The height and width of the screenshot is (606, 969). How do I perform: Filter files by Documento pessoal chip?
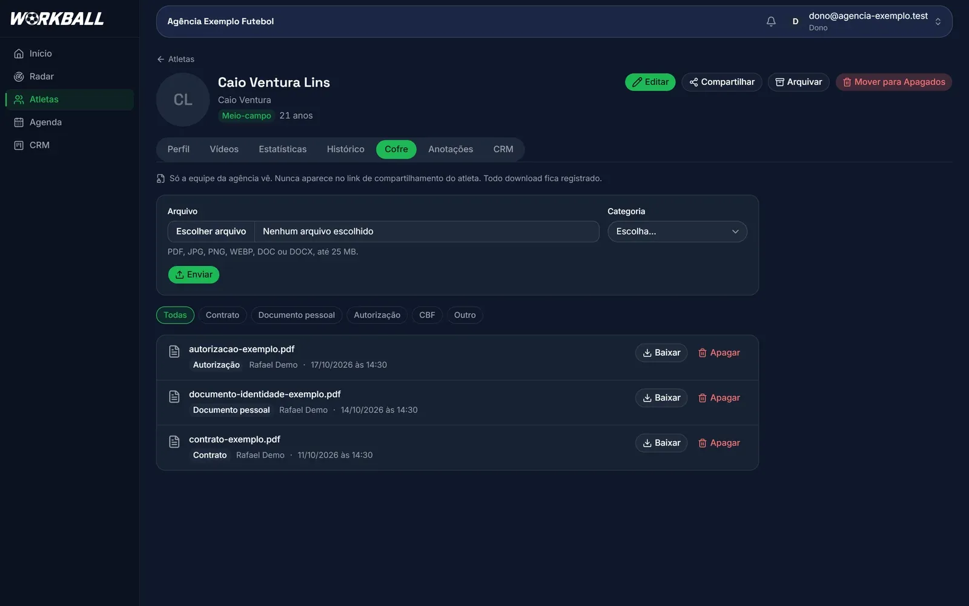click(297, 315)
